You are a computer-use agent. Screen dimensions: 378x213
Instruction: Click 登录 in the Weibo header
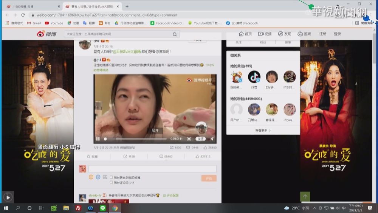click(x=337, y=34)
